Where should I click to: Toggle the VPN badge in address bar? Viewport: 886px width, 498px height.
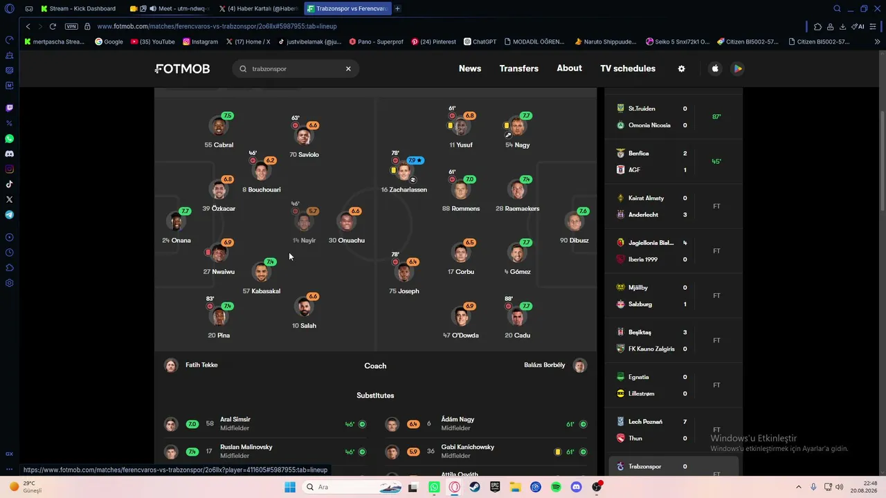pyautogui.click(x=71, y=26)
